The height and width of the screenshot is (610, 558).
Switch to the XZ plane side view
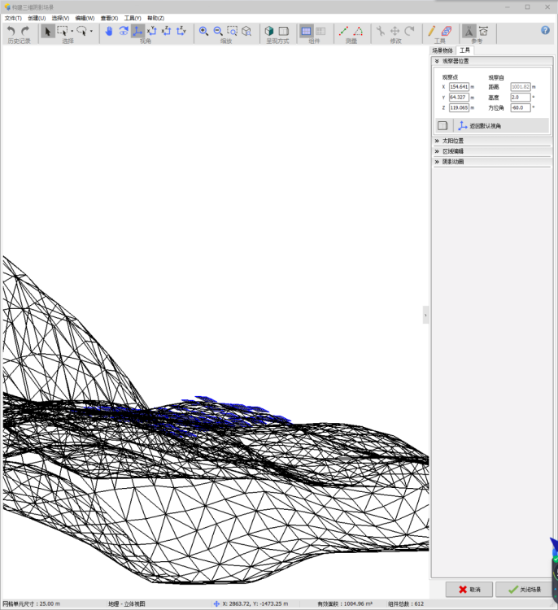(166, 31)
